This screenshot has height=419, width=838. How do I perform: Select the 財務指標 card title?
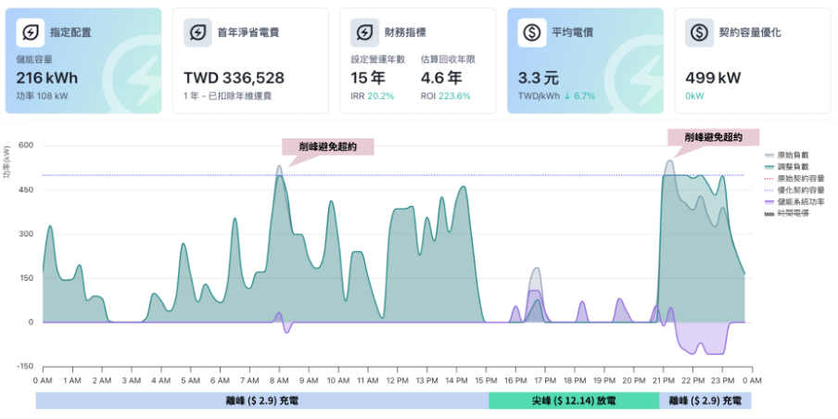(x=406, y=32)
